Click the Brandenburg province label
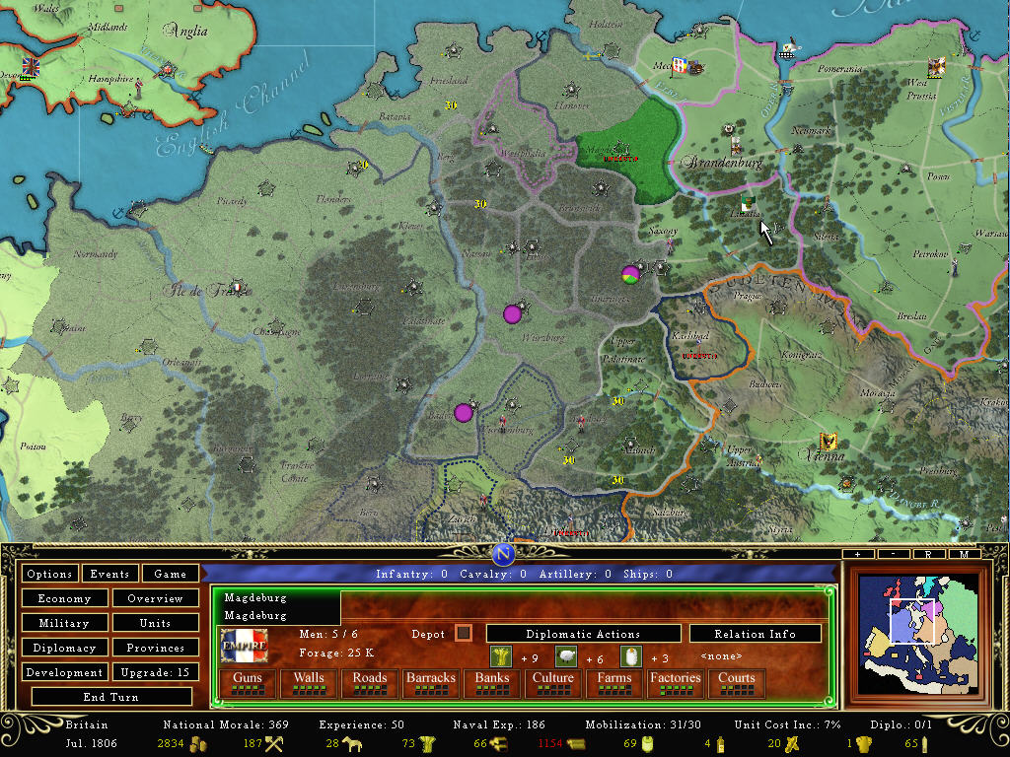 pos(722,163)
